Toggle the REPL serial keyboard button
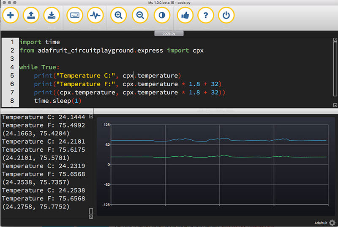Screen dimensions: 338x227 (75, 16)
